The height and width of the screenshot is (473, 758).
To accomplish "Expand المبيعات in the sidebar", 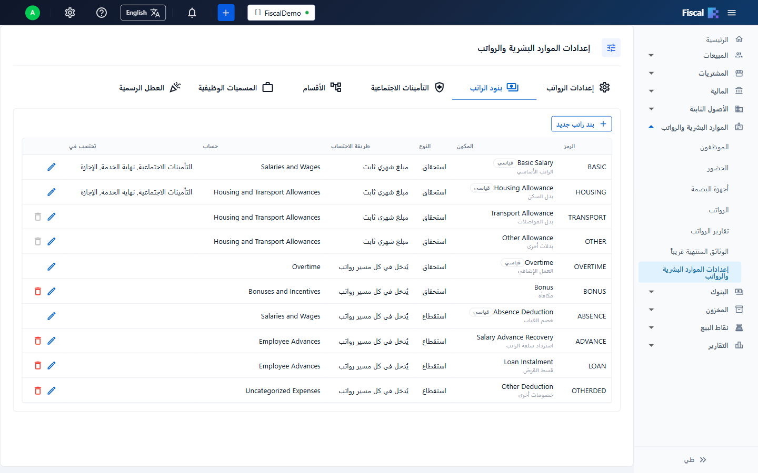I will (x=696, y=55).
